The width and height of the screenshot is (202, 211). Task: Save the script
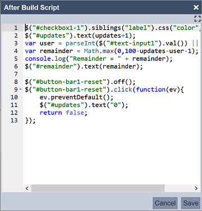click(191, 203)
